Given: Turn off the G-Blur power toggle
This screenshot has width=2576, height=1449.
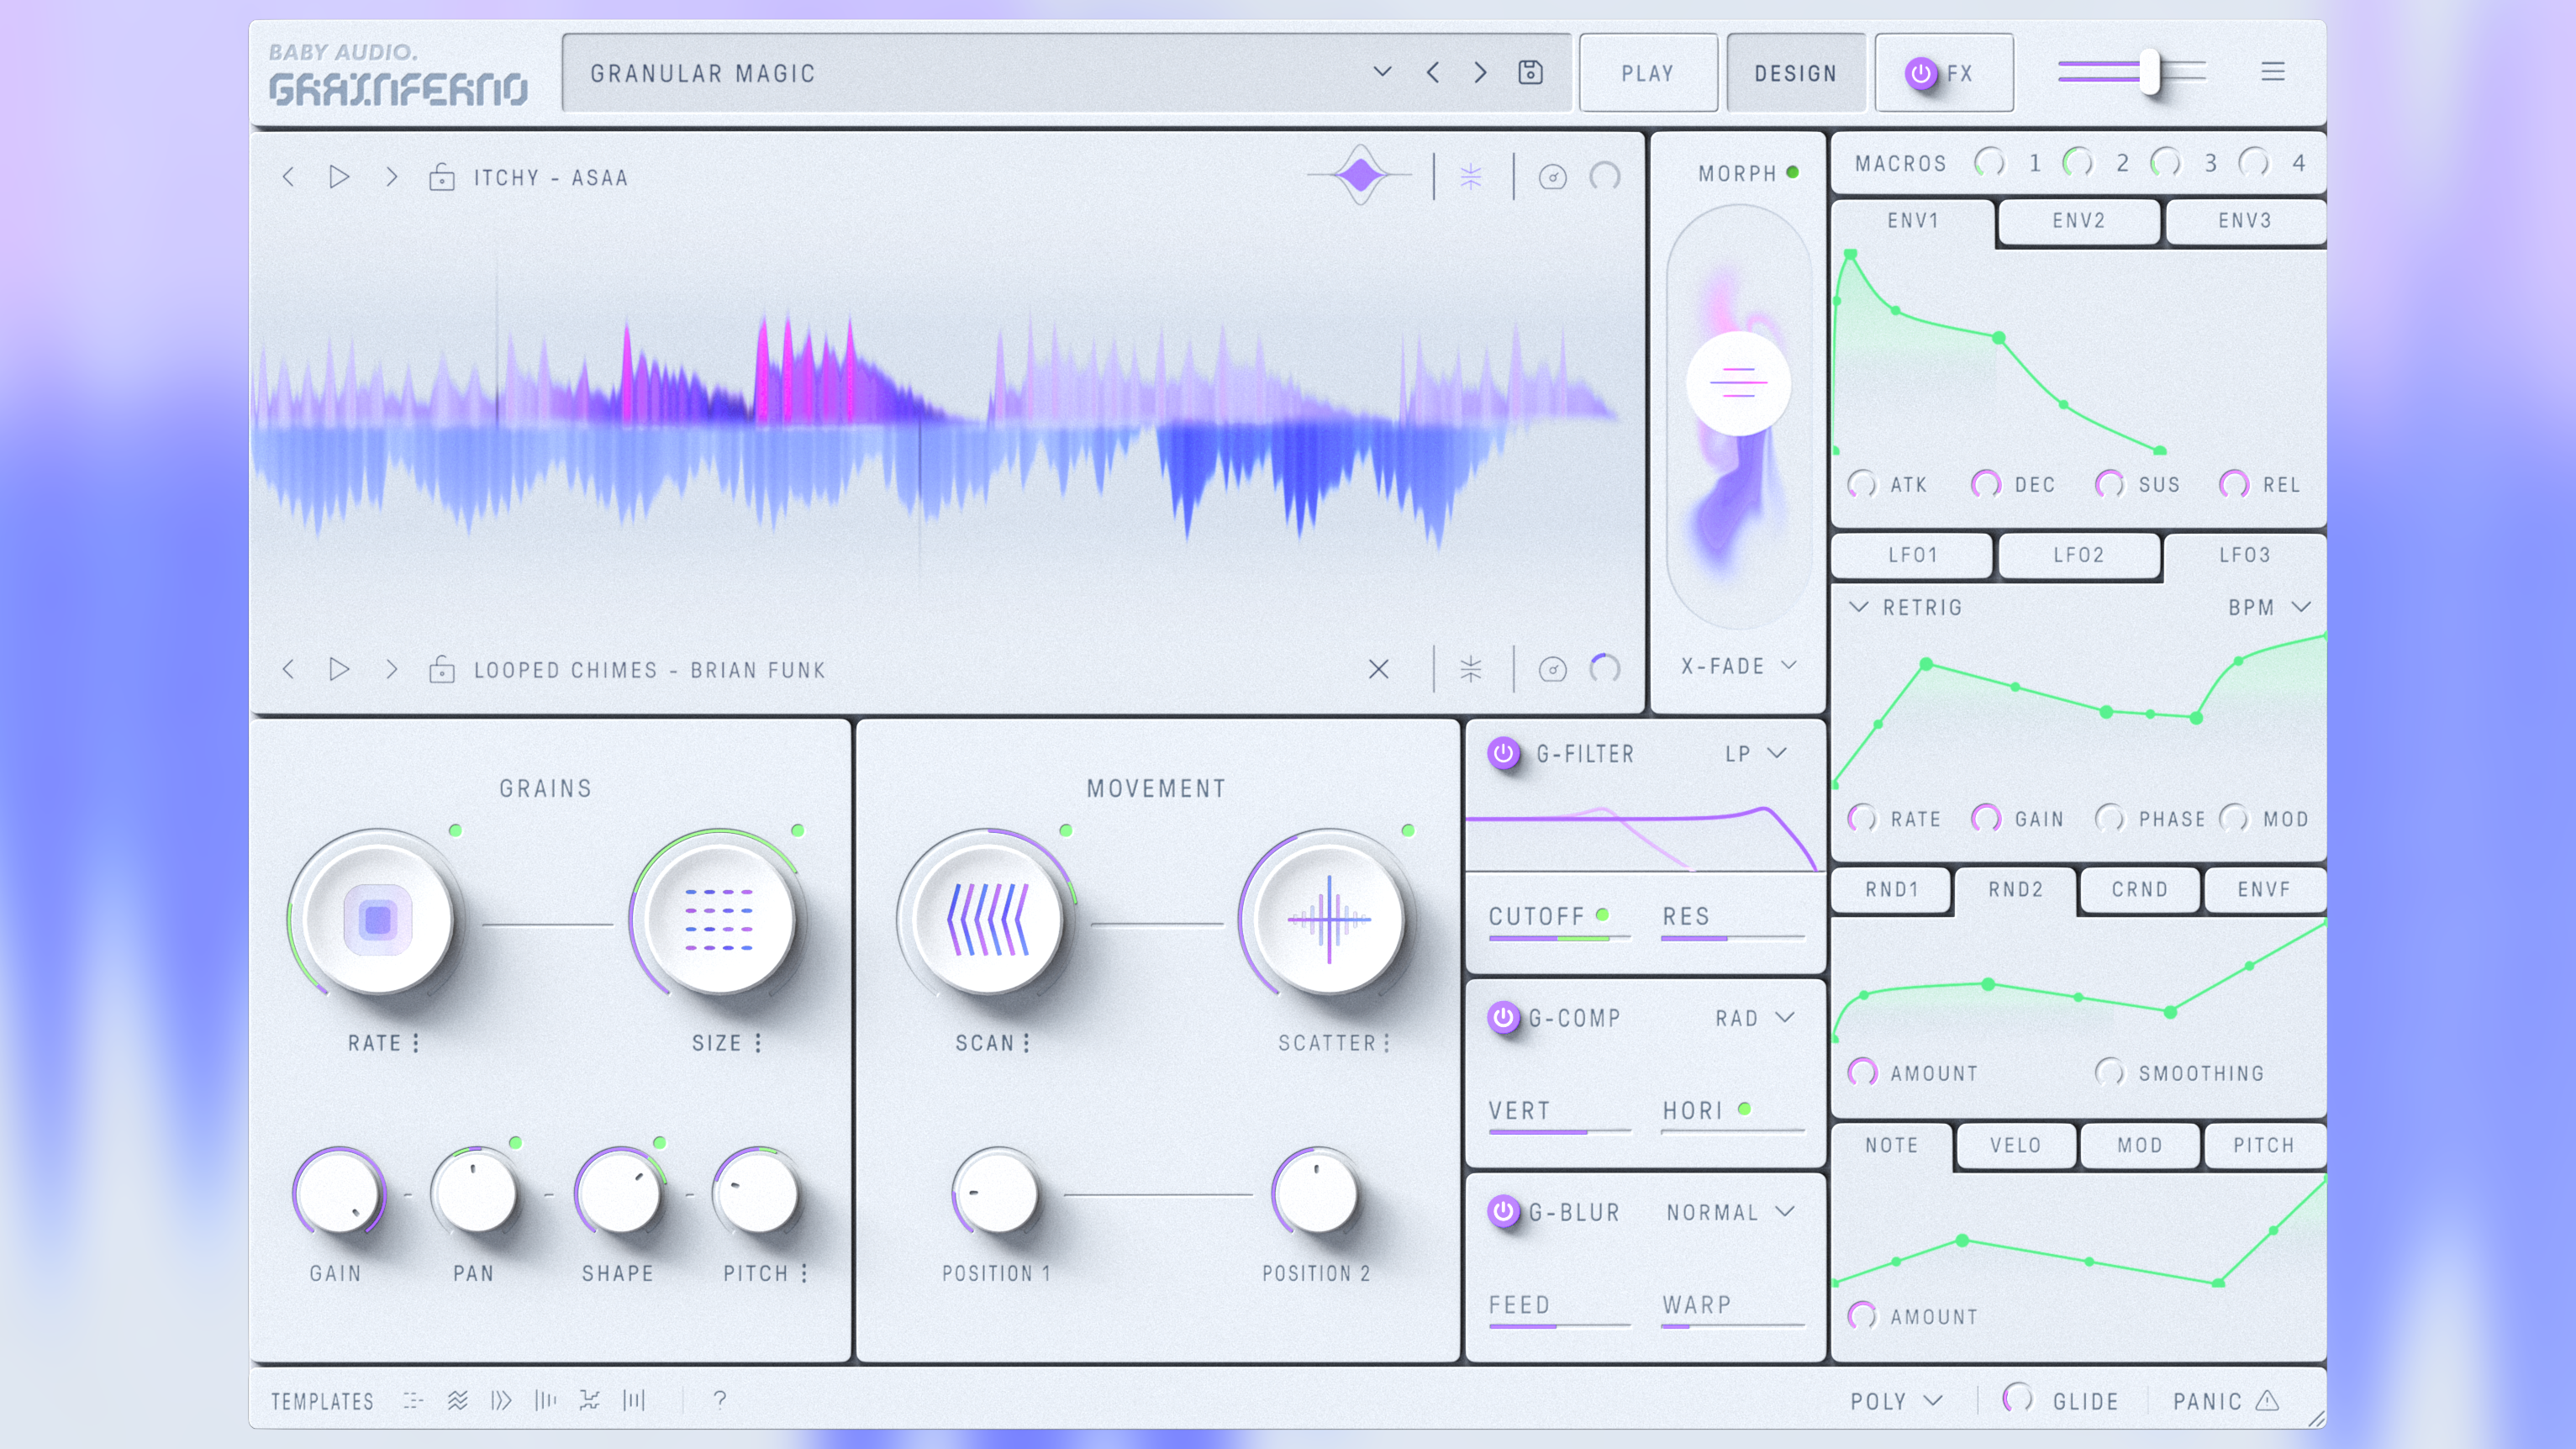Looking at the screenshot, I should (x=1502, y=1211).
